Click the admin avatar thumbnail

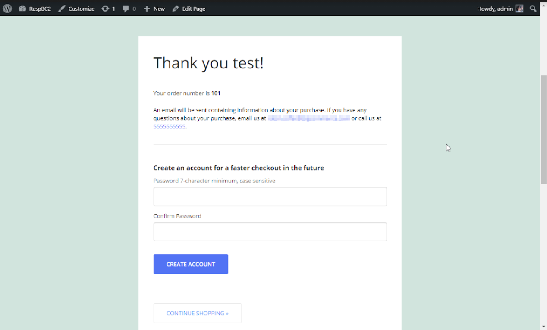(519, 9)
